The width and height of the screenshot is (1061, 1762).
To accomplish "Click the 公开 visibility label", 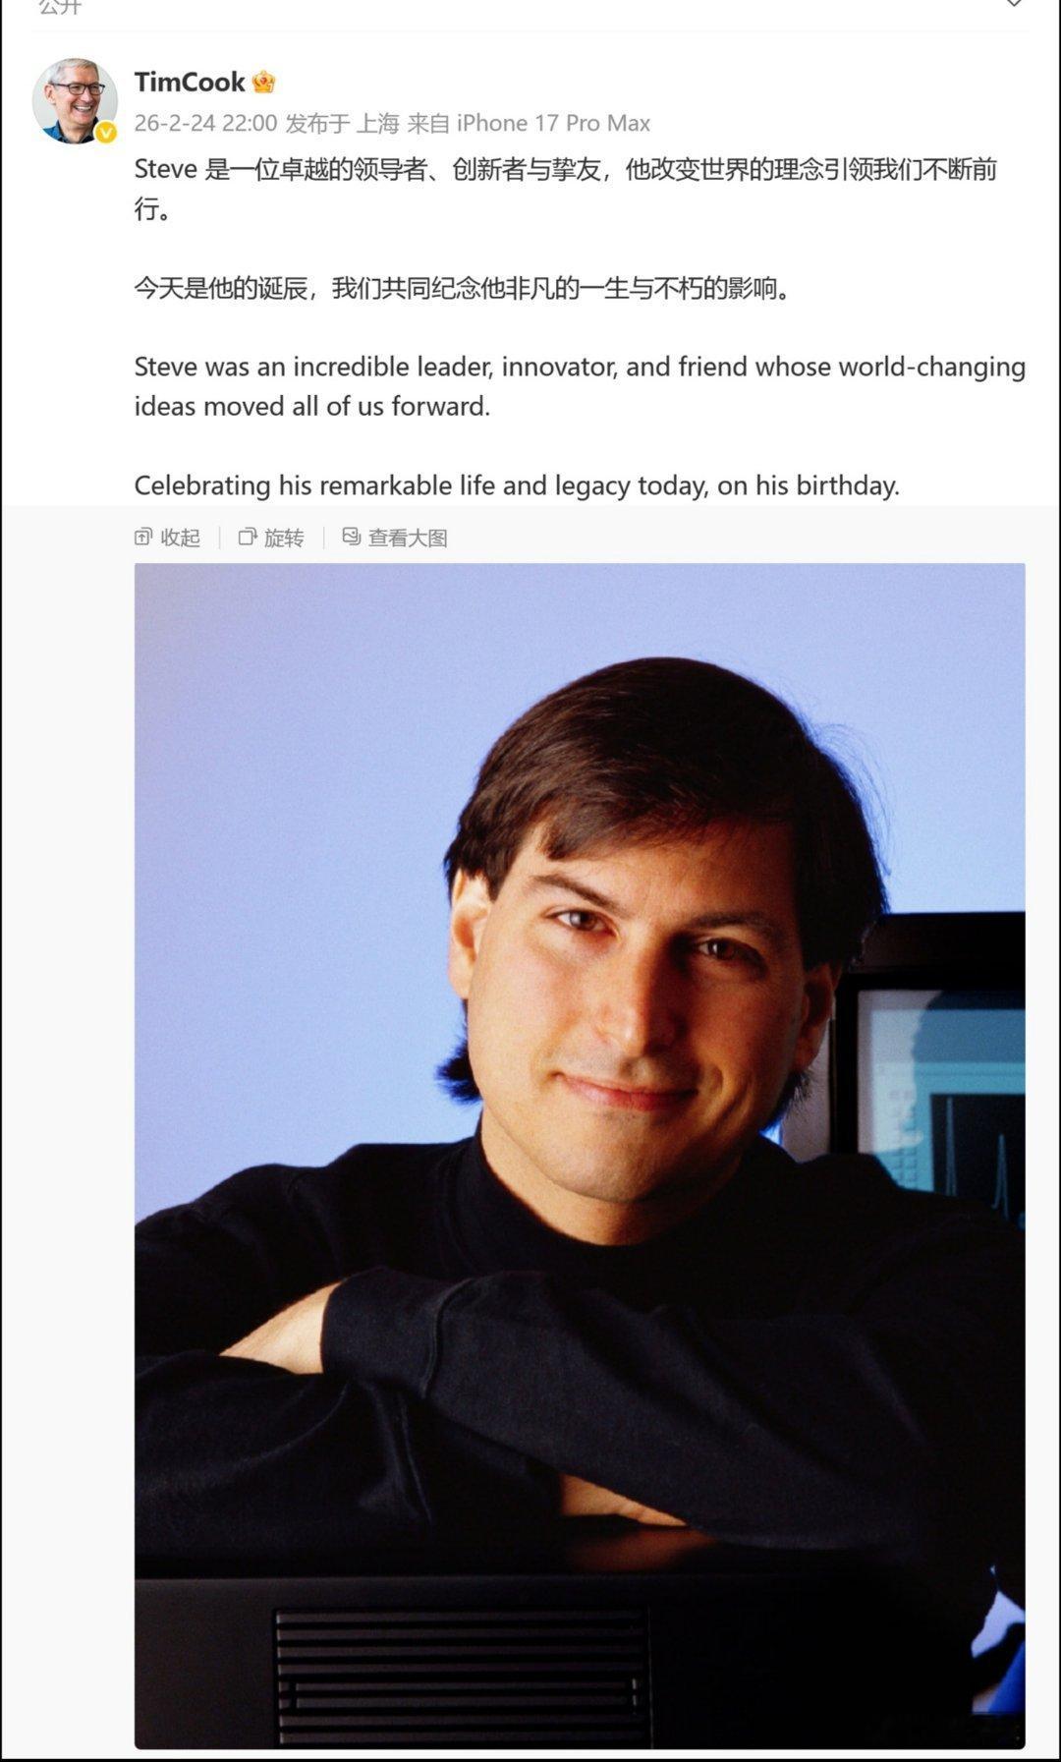I will [60, 6].
